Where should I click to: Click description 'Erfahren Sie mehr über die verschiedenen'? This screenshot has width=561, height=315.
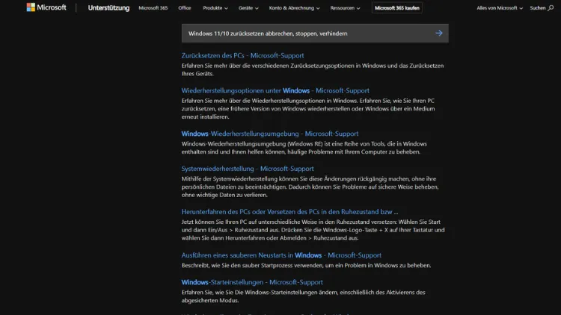point(313,69)
